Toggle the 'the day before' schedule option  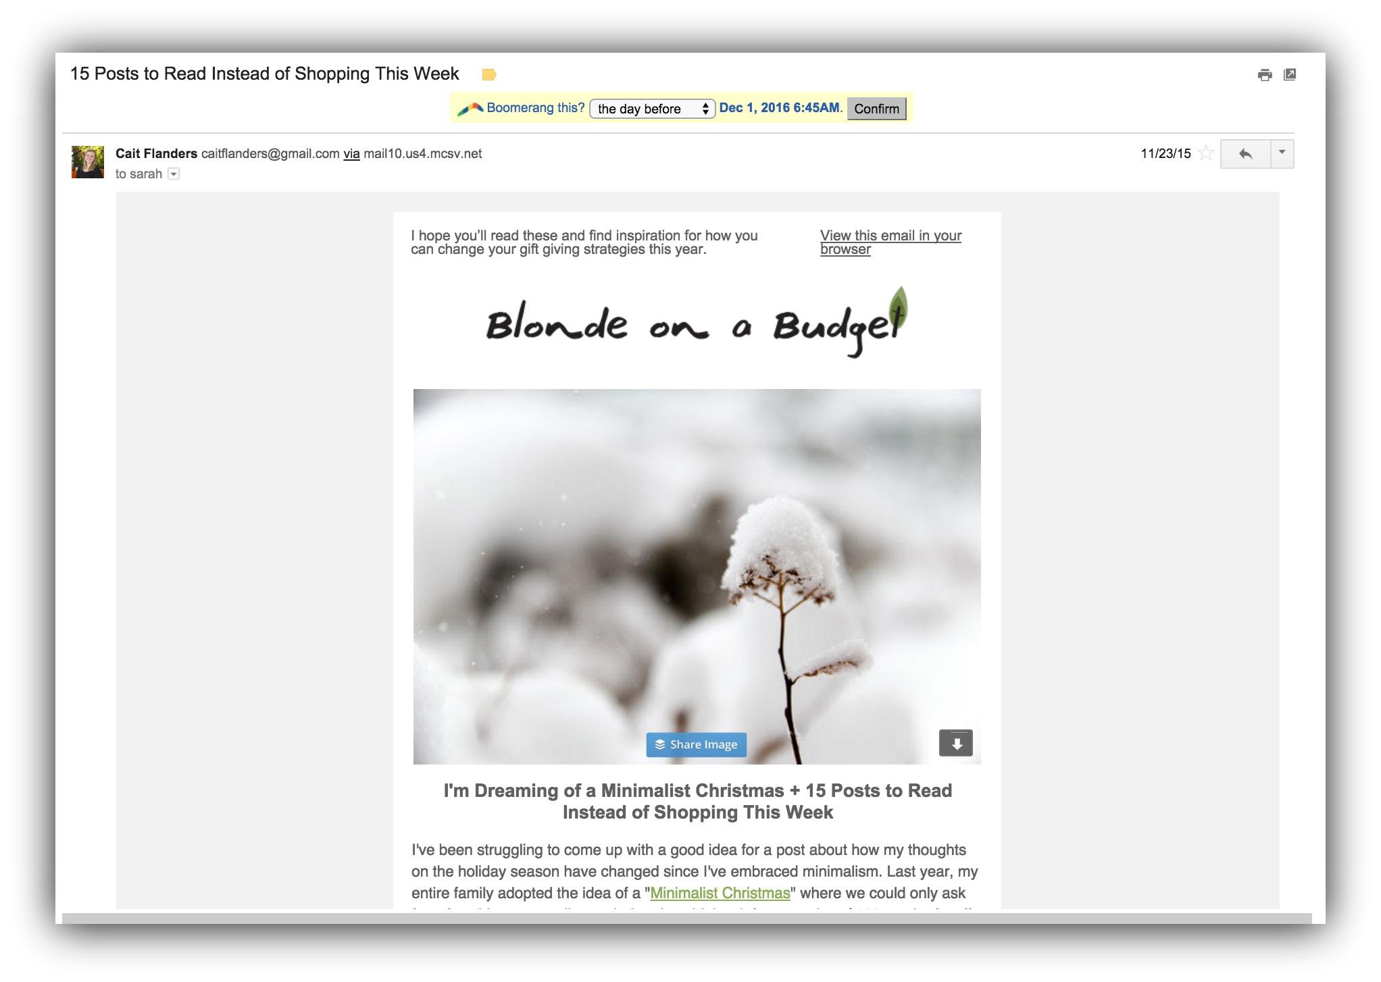(653, 107)
